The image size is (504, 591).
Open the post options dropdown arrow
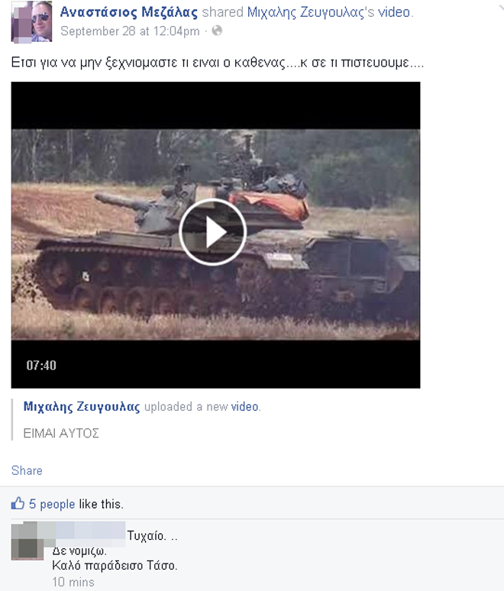point(501,7)
